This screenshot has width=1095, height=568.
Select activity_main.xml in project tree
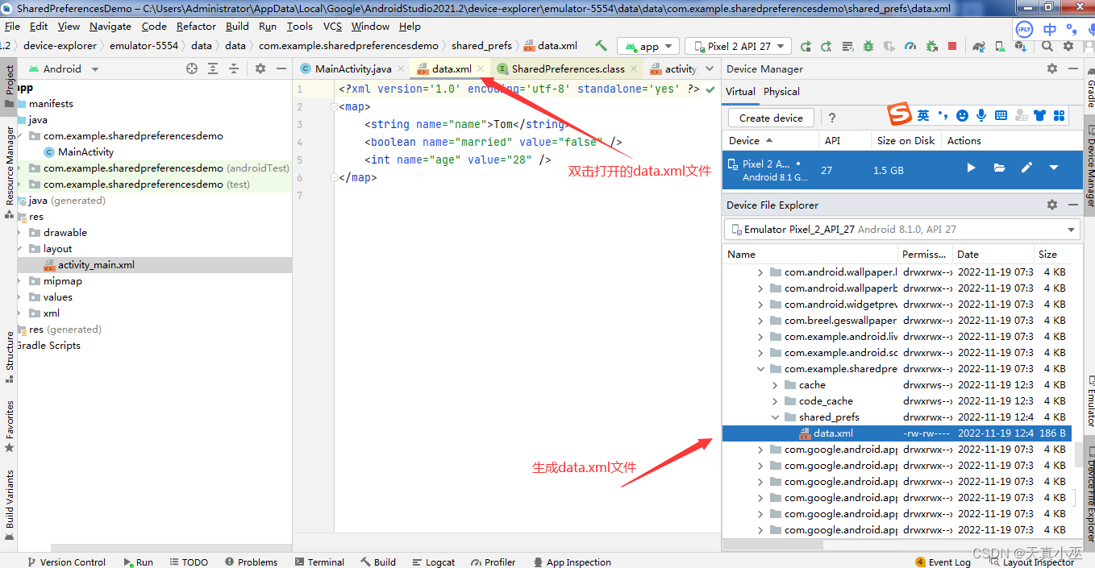pyautogui.click(x=95, y=265)
